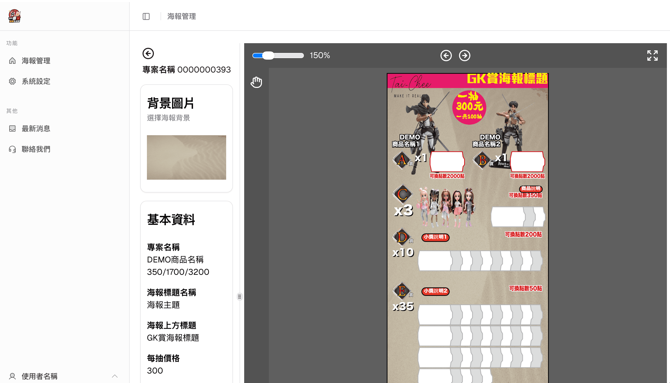Screen dimensions: 670x383
Task: Click the next page arrow in the preview toolbar
Action: tap(465, 56)
